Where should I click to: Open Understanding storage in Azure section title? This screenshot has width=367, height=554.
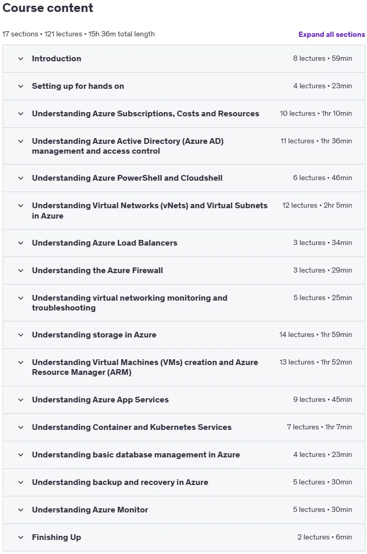point(94,334)
